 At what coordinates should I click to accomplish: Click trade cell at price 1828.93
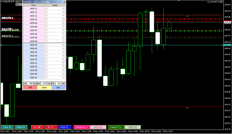point(55,56)
